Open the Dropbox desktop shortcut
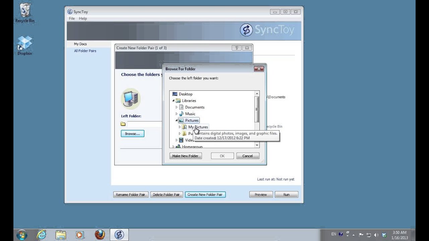The height and width of the screenshot is (241, 429). coord(25,46)
